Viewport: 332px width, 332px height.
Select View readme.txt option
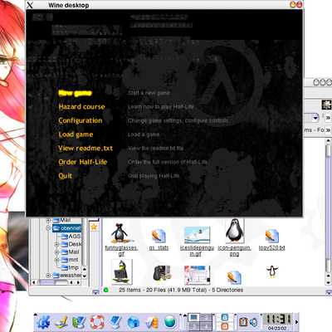click(85, 149)
